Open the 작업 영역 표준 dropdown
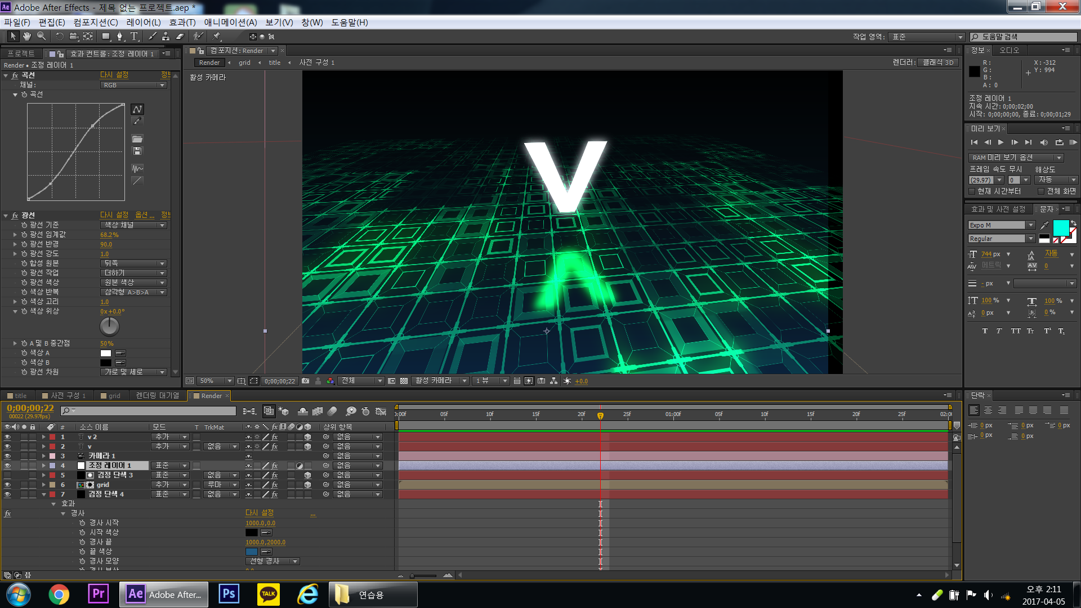Image resolution: width=1081 pixels, height=608 pixels. (926, 37)
